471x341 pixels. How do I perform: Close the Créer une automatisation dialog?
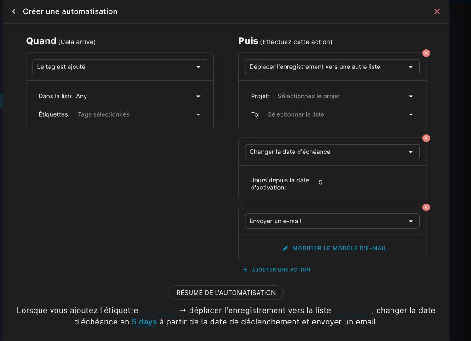437,11
